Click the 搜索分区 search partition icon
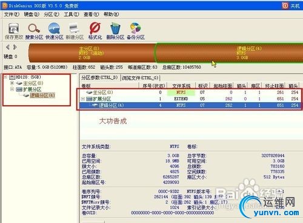The width and height of the screenshot is (303, 223). coord(34,28)
